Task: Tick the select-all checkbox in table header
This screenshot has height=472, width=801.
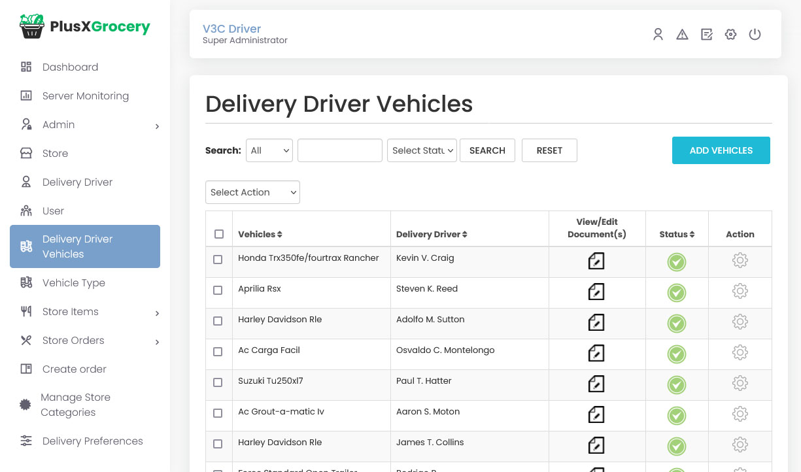Action: tap(219, 234)
